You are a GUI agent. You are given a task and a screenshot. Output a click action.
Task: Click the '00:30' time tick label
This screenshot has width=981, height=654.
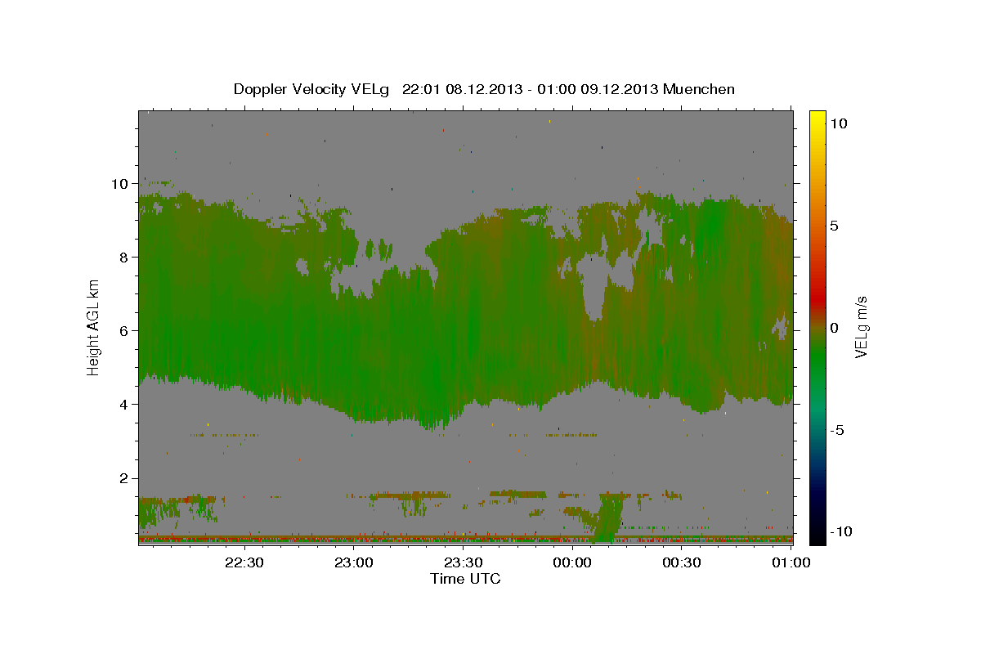pos(682,562)
